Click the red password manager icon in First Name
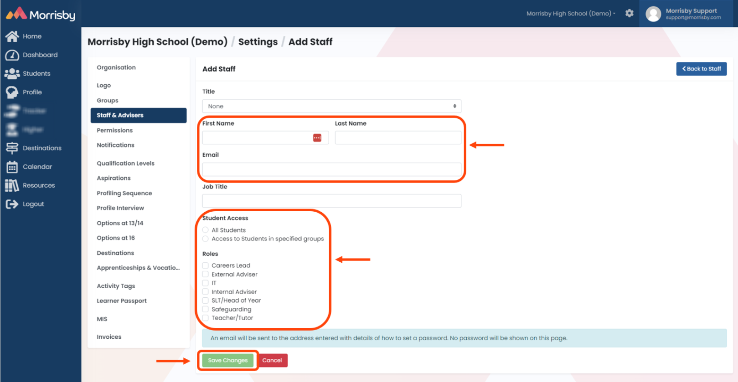The image size is (738, 382). tap(317, 138)
